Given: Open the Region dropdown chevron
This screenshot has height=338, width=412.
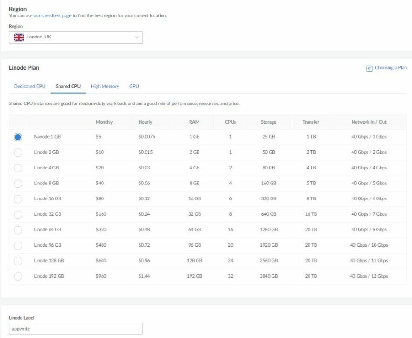Looking at the screenshot, I should 137,37.
